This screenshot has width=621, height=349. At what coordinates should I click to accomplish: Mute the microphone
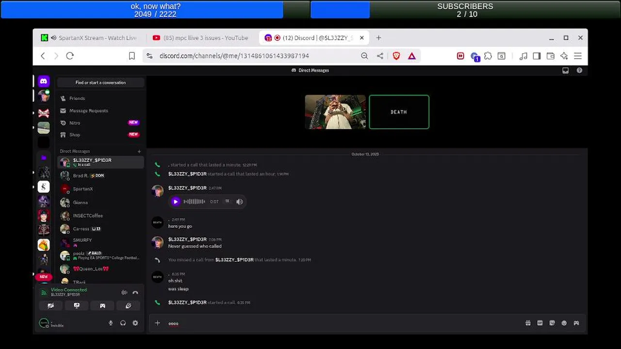(111, 323)
